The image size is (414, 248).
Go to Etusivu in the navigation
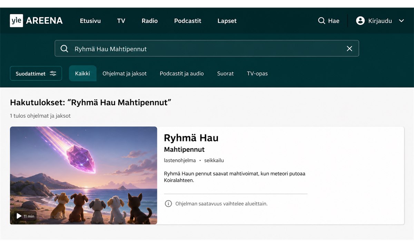tap(90, 21)
